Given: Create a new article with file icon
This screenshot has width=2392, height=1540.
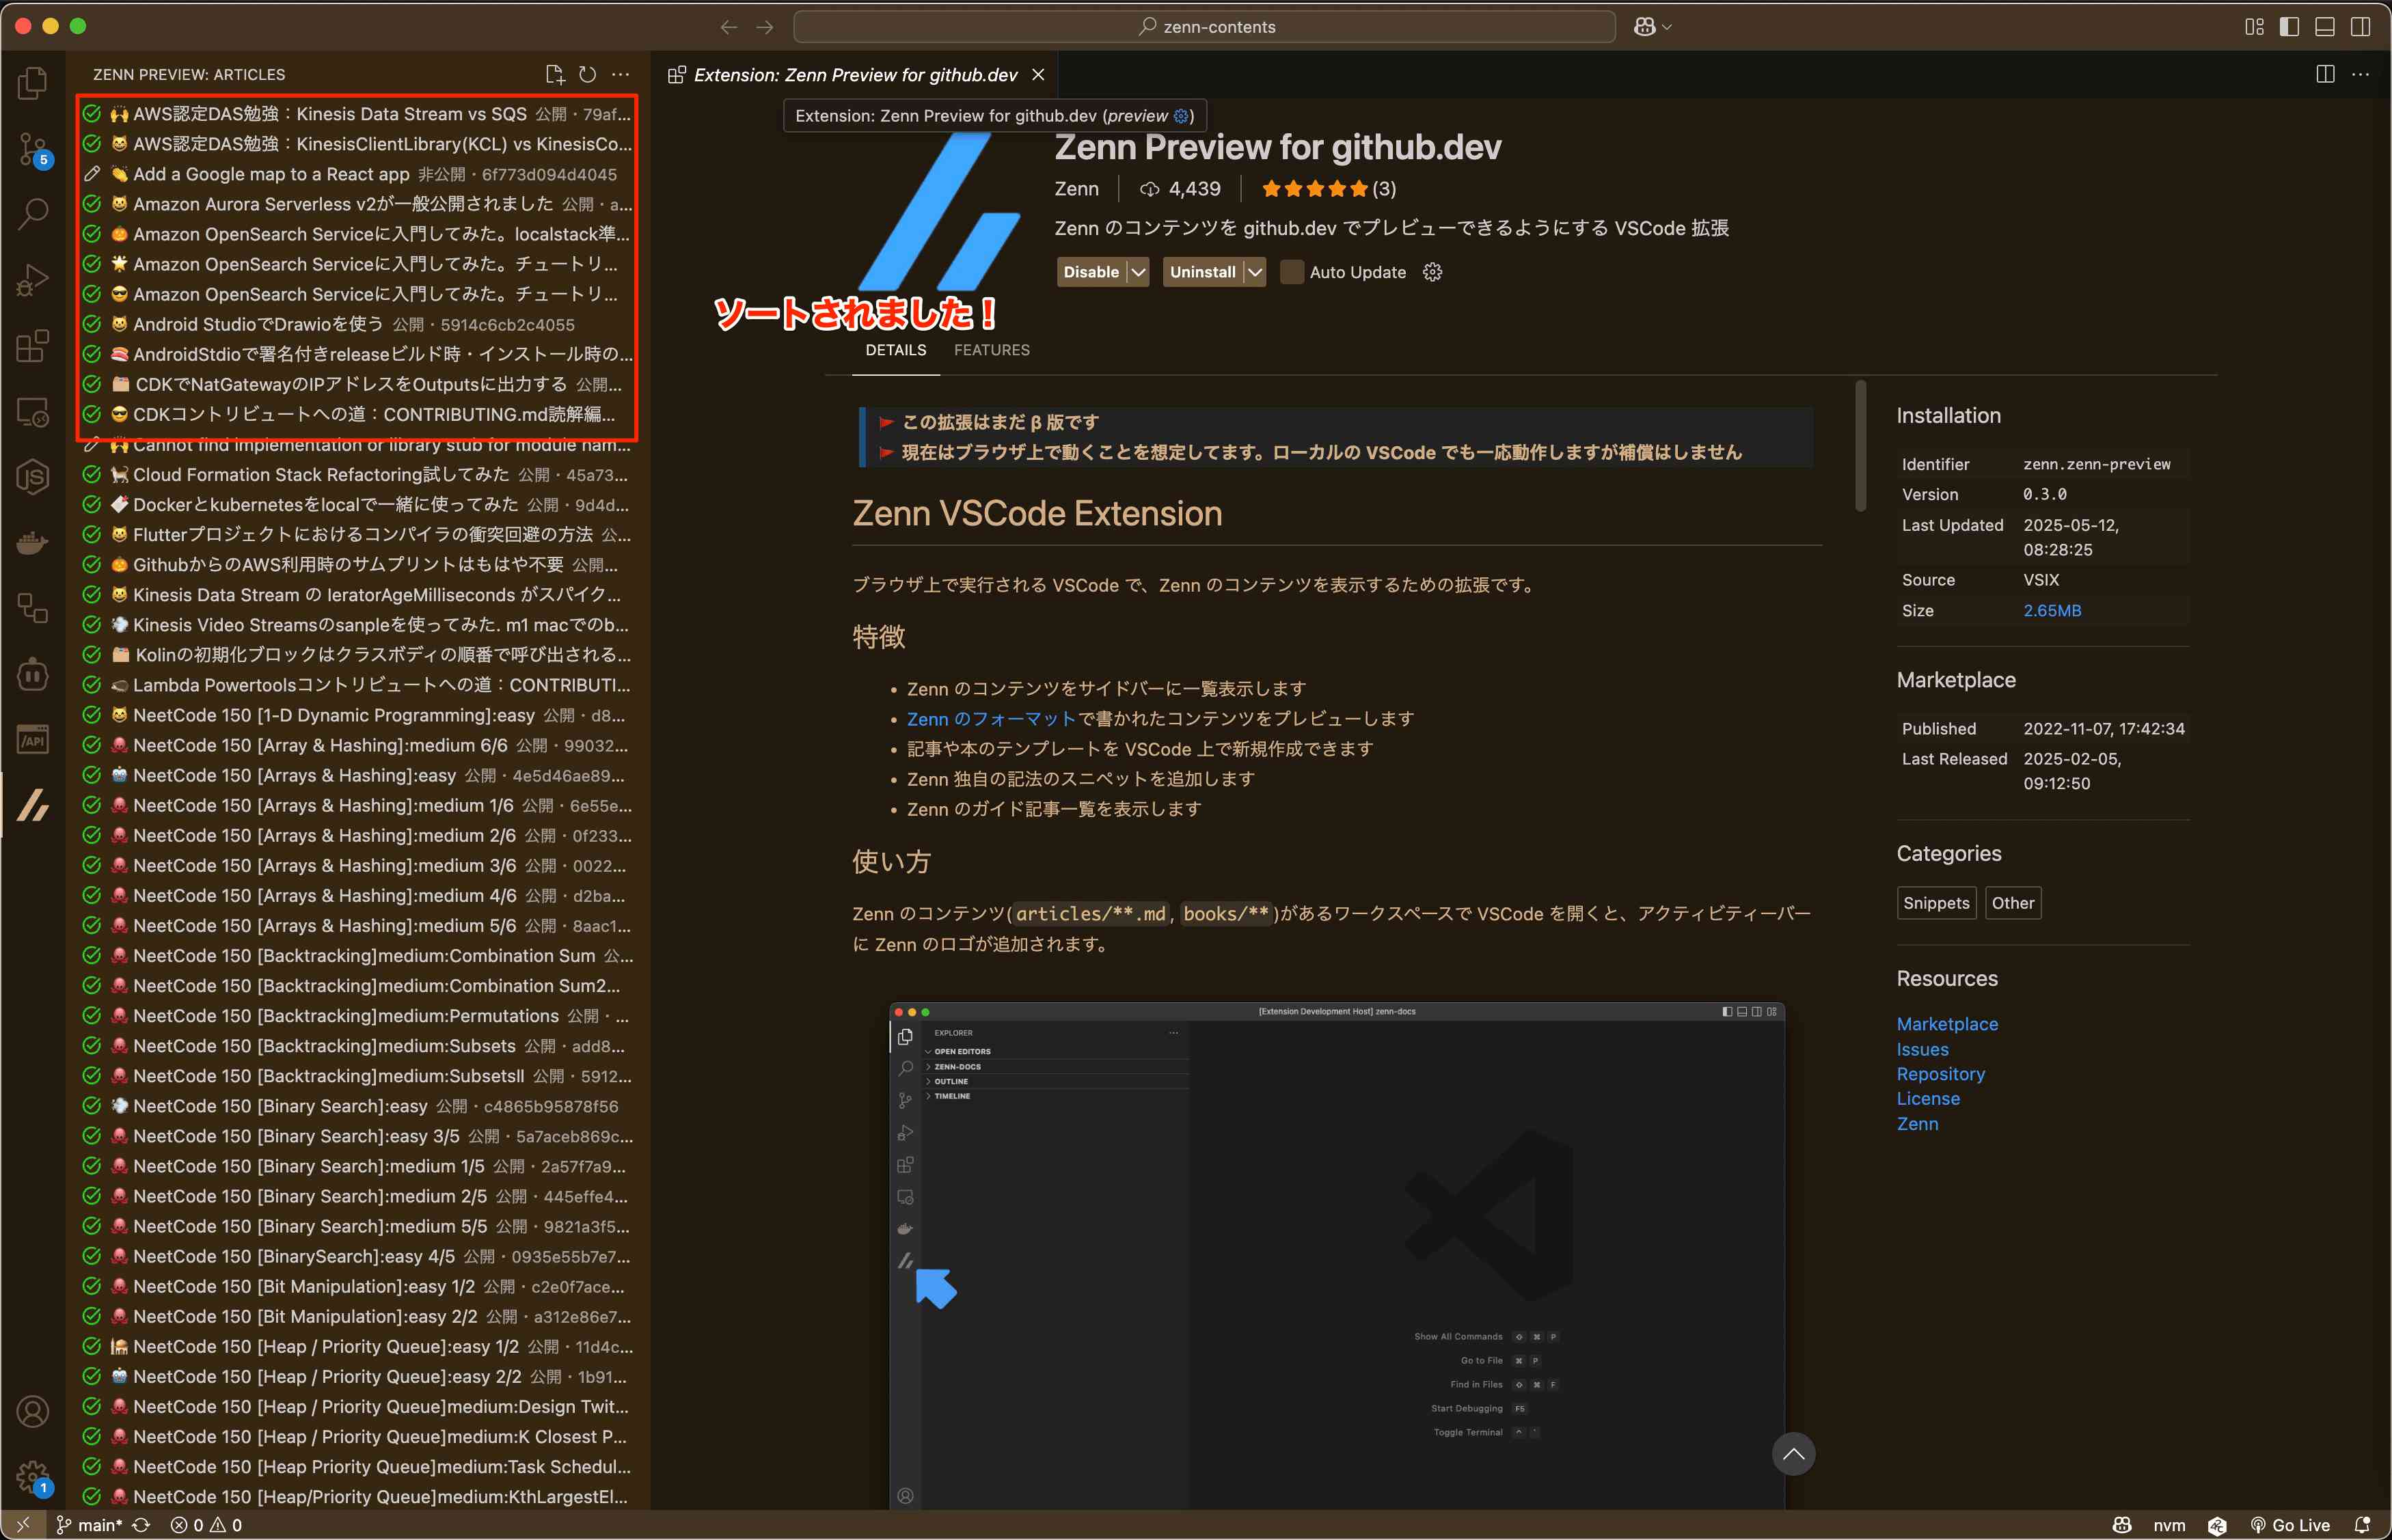Looking at the screenshot, I should click(555, 75).
